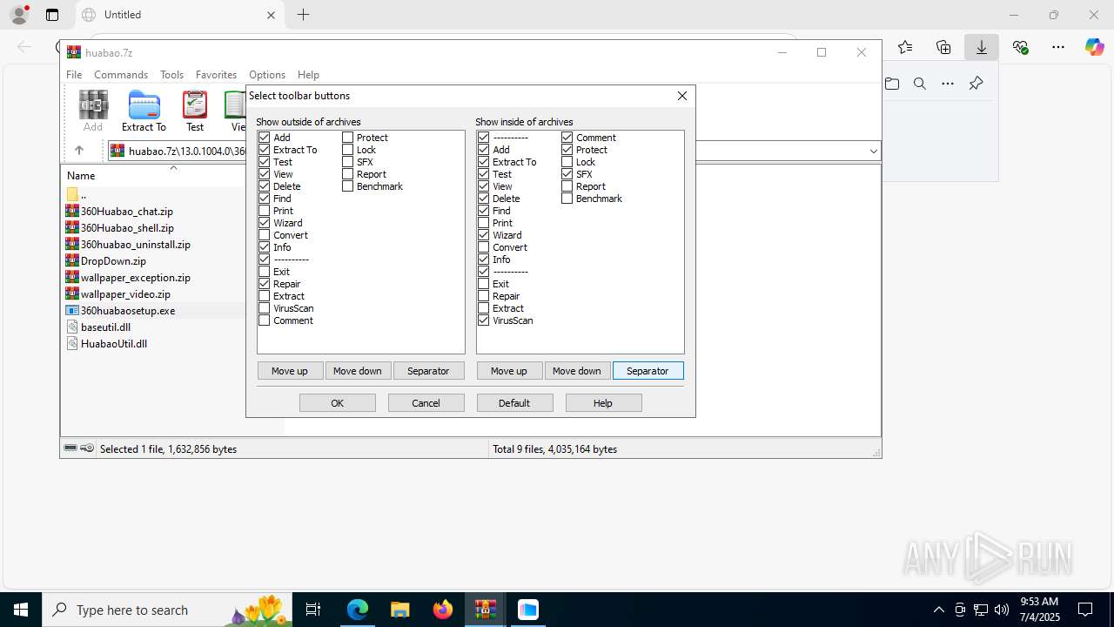Open the Tools menu
Screen dimensions: 1114x627
171,75
